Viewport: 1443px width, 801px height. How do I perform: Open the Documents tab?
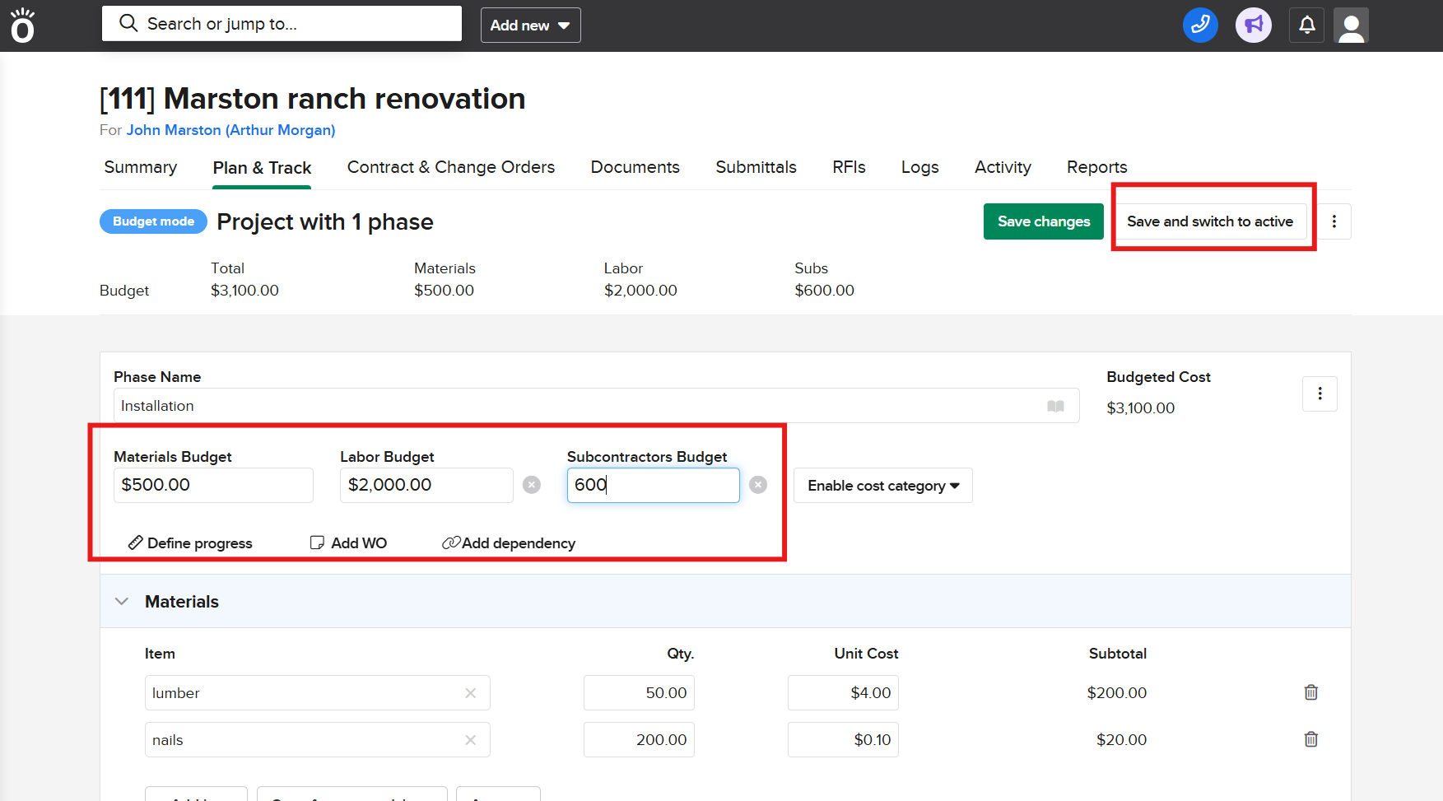pyautogui.click(x=635, y=167)
